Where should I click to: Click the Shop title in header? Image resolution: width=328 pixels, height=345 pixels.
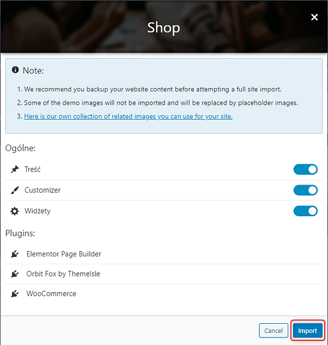[x=163, y=28]
